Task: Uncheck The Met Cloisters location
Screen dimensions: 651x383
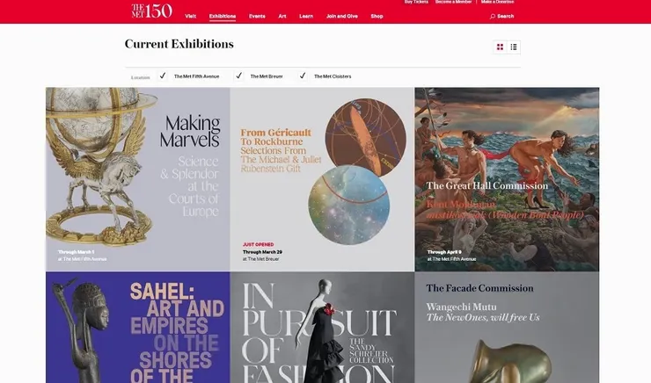Action: 303,76
